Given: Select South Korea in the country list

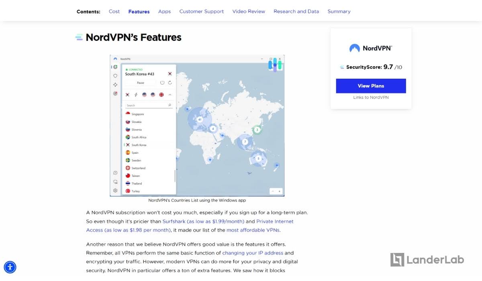Looking at the screenshot, I should click(149, 145).
